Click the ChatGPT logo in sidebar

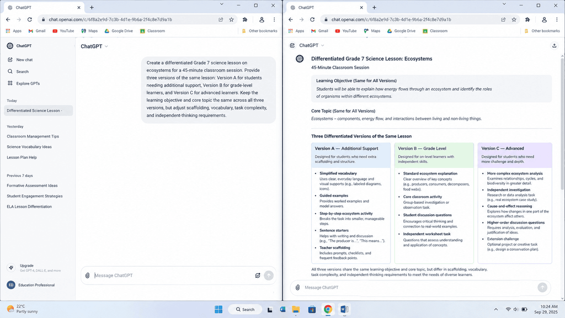click(10, 46)
